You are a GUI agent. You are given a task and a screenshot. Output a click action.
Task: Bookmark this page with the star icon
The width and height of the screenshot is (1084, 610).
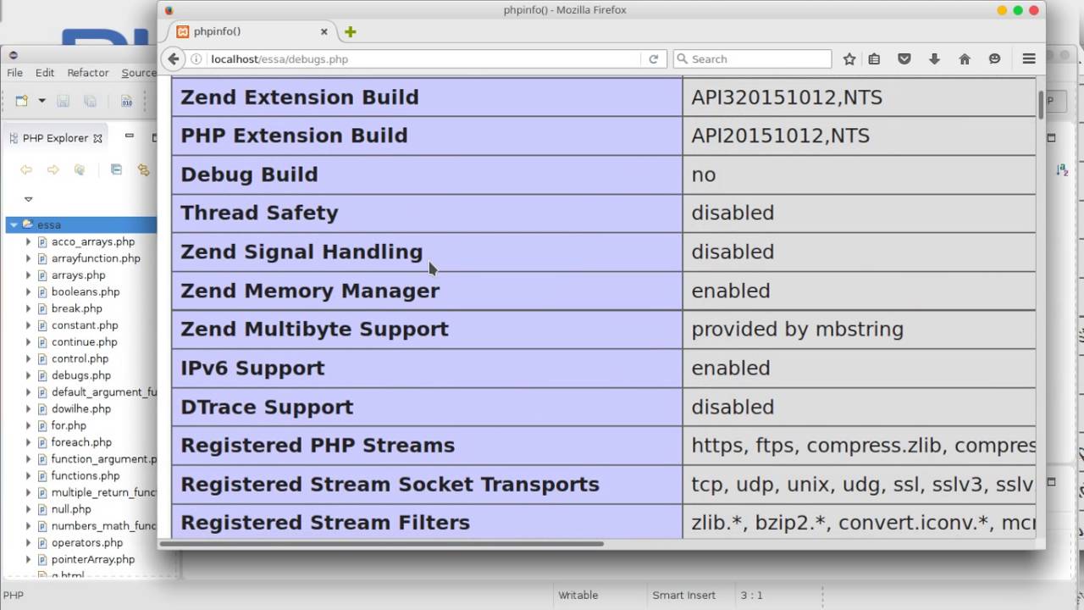849,59
